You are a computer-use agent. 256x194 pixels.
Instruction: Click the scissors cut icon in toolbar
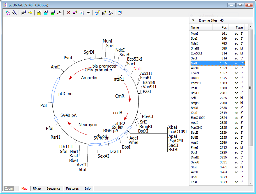pyautogui.click(x=59, y=13)
